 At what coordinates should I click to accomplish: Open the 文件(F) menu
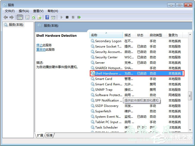(x=10, y=11)
